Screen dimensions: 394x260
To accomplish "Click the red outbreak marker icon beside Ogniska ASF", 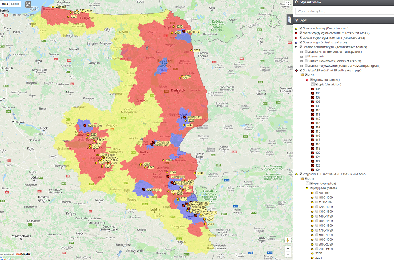I will (x=296, y=71).
